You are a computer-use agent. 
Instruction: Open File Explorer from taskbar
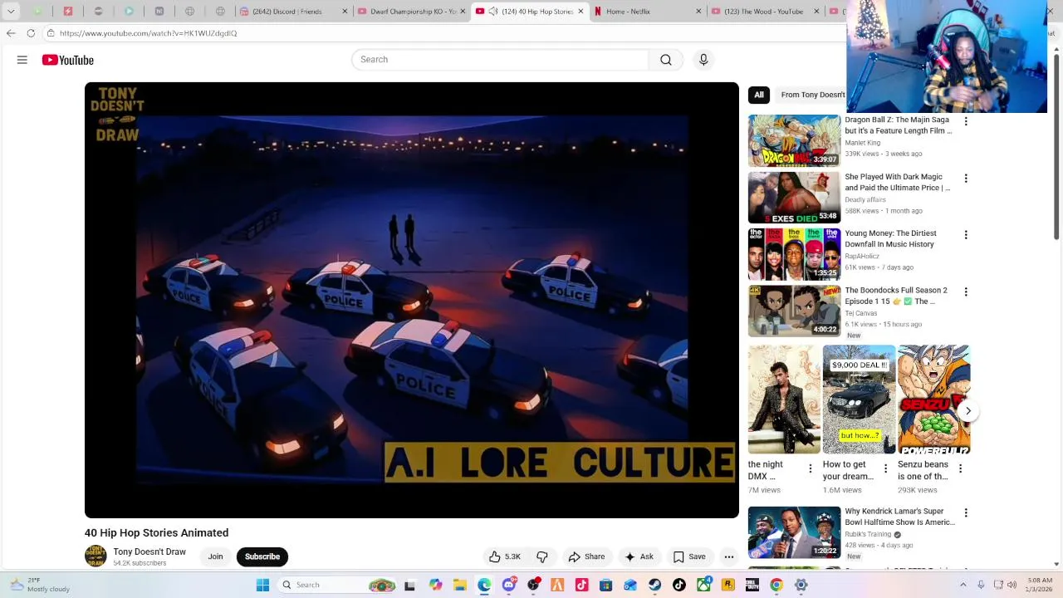(x=460, y=585)
